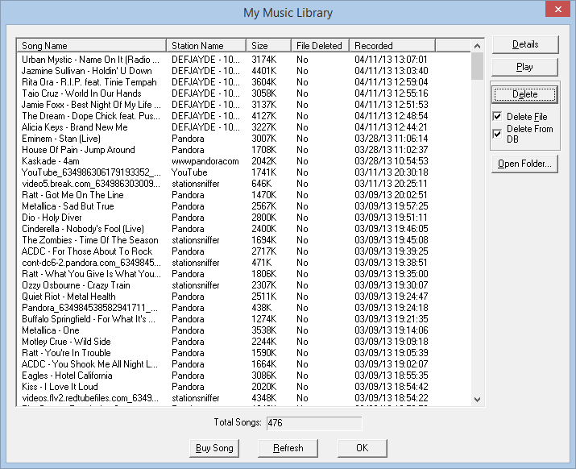This screenshot has width=576, height=469.
Task: Click the vertical scrollbar thumb
Action: (x=477, y=66)
